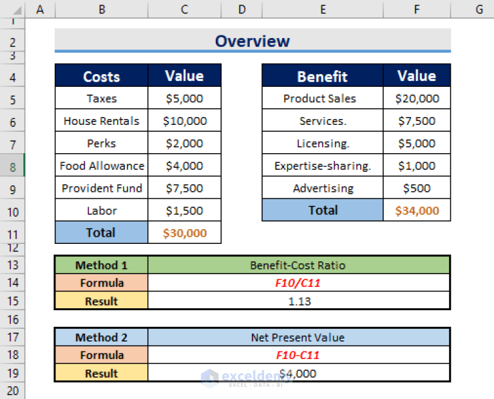Image resolution: width=494 pixels, height=399 pixels.
Task: Select column F header
Action: click(x=417, y=9)
